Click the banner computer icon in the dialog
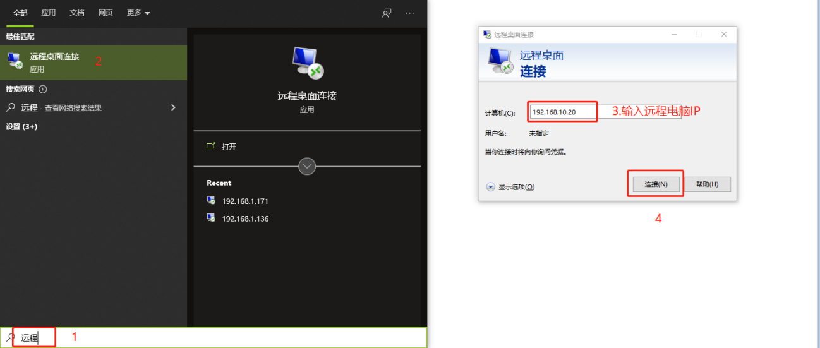 point(500,61)
